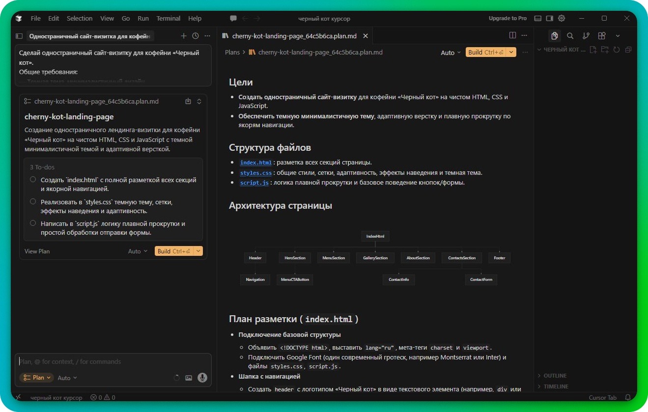Split the editor with split icon

(512, 35)
